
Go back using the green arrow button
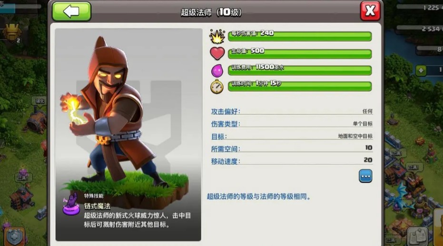coord(71,11)
